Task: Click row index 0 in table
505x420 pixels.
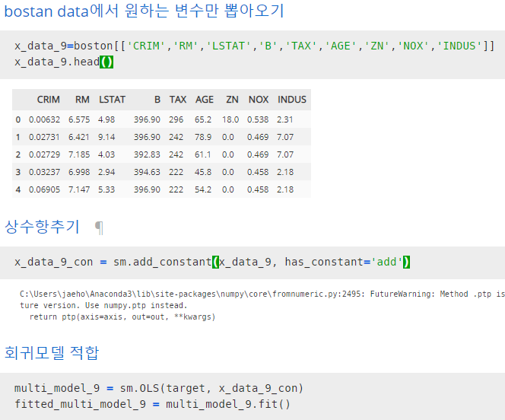Action: coord(18,119)
